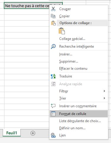Click the Traduire translate icon
Screen dimensions: 111x143
(x=53, y=76)
